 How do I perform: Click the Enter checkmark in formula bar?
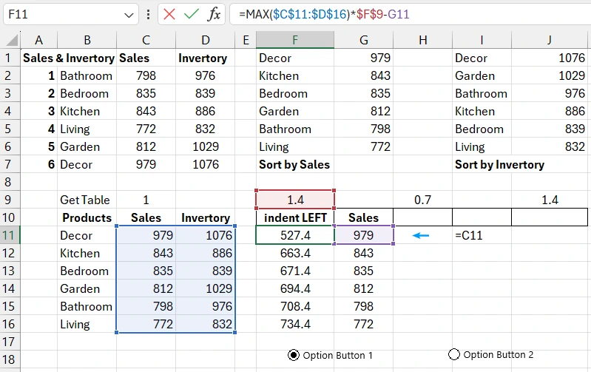192,14
